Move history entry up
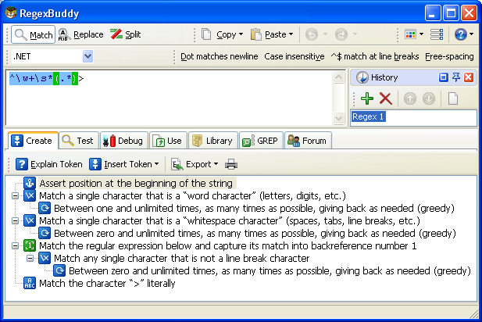This screenshot has height=322, width=482. pos(410,98)
